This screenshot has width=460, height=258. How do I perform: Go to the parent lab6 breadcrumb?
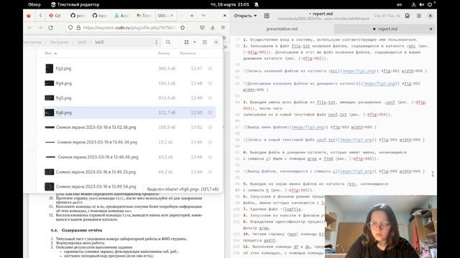click(x=82, y=42)
